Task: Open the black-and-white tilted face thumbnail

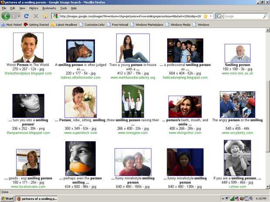Action: click(28, 106)
